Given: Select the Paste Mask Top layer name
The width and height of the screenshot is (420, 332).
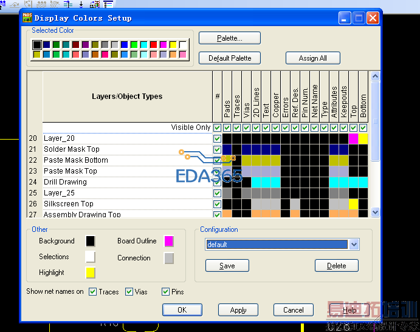Looking at the screenshot, I should tap(70, 171).
